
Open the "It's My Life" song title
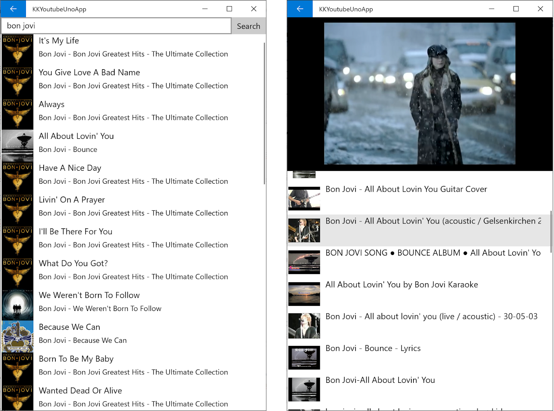point(59,41)
